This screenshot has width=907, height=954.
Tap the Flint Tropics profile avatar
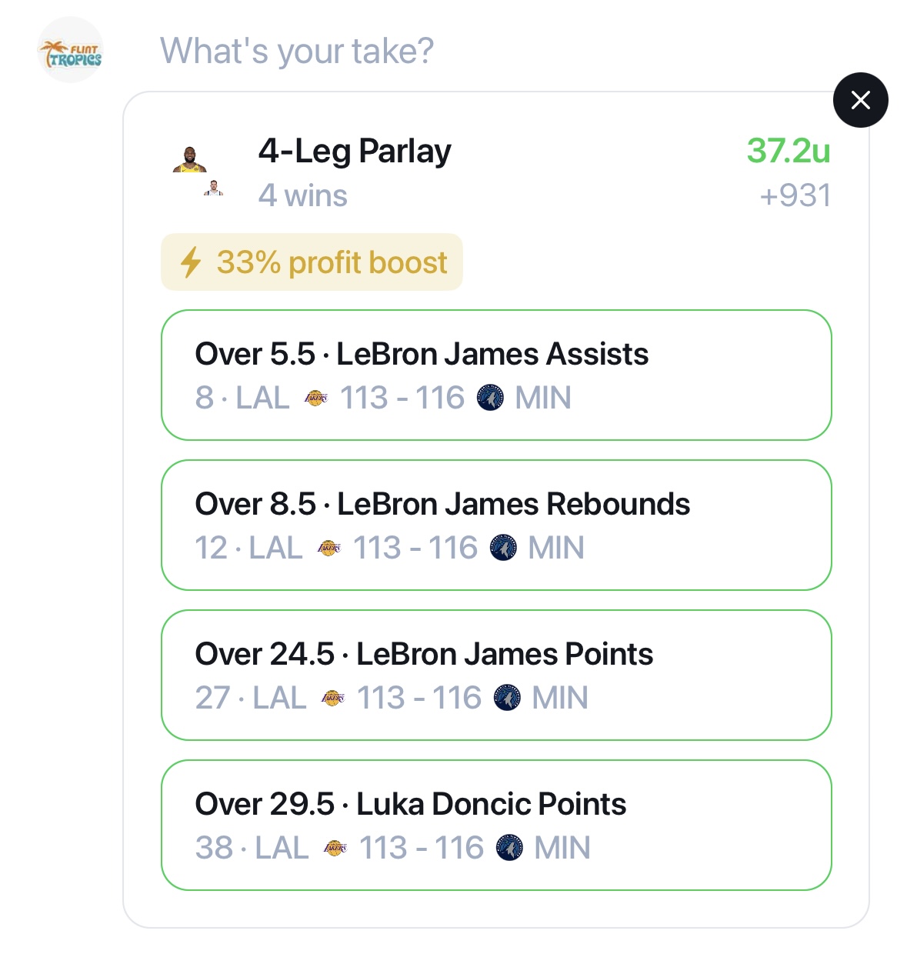click(70, 51)
